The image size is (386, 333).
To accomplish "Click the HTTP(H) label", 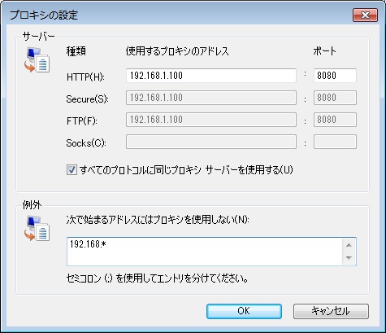I will [x=85, y=77].
